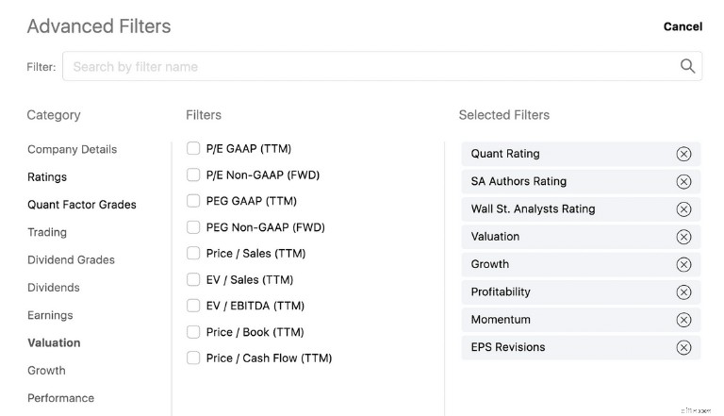Open the Earnings category
This screenshot has width=724, height=416.
click(50, 315)
